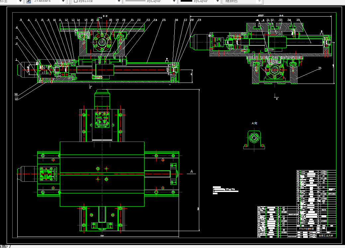
Task: Select the A view direction marker
Action: 191,171
